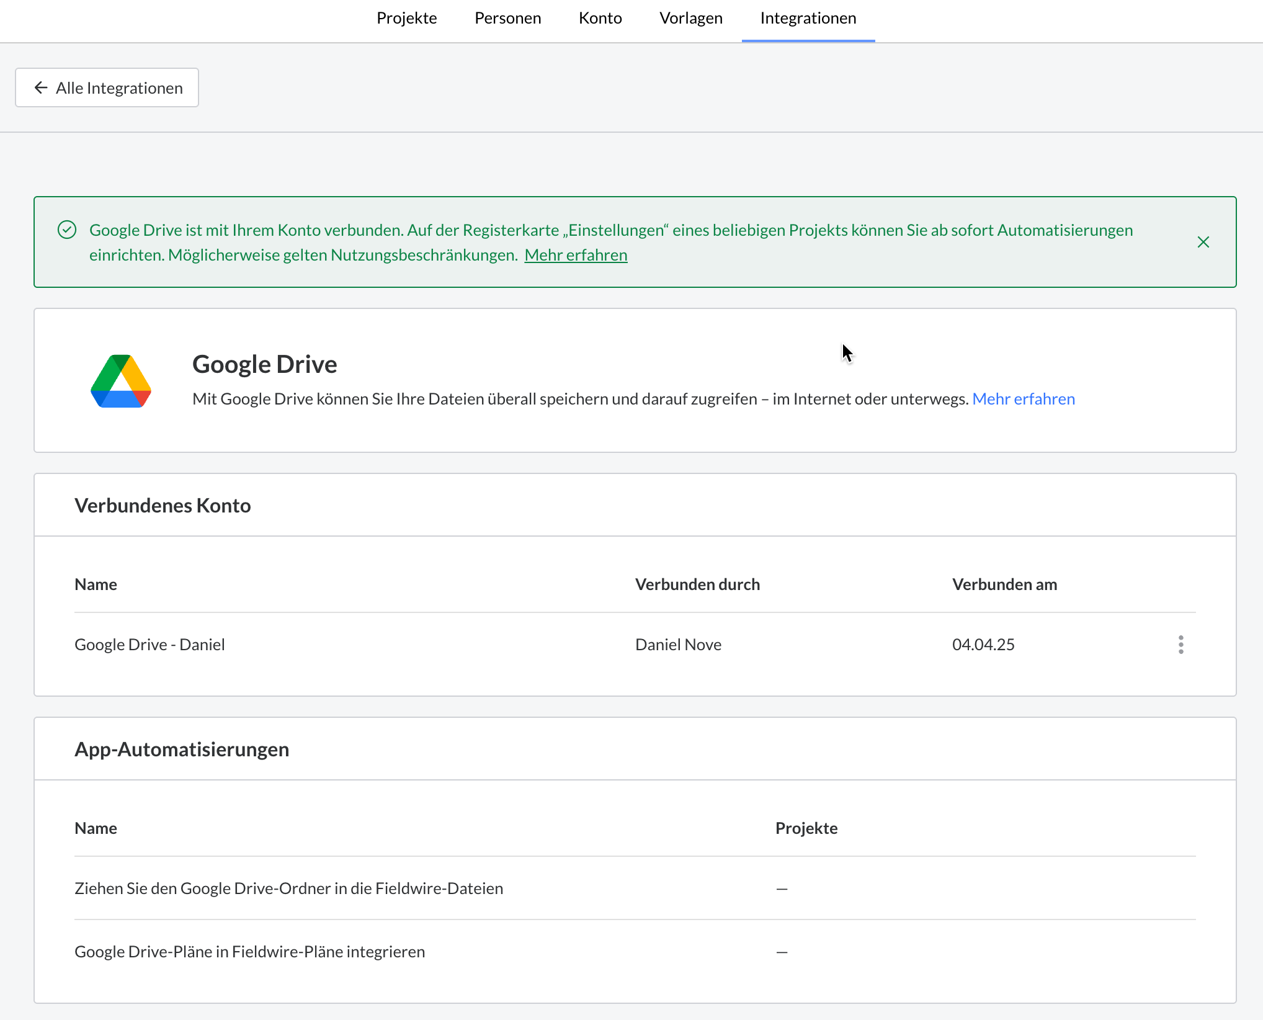Click the connection date 04.04.25
The image size is (1263, 1020).
point(983,645)
